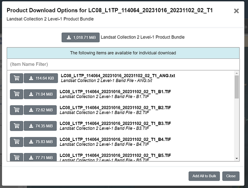Close dialog with the X icon
The width and height of the screenshot is (248, 188).
click(236, 11)
